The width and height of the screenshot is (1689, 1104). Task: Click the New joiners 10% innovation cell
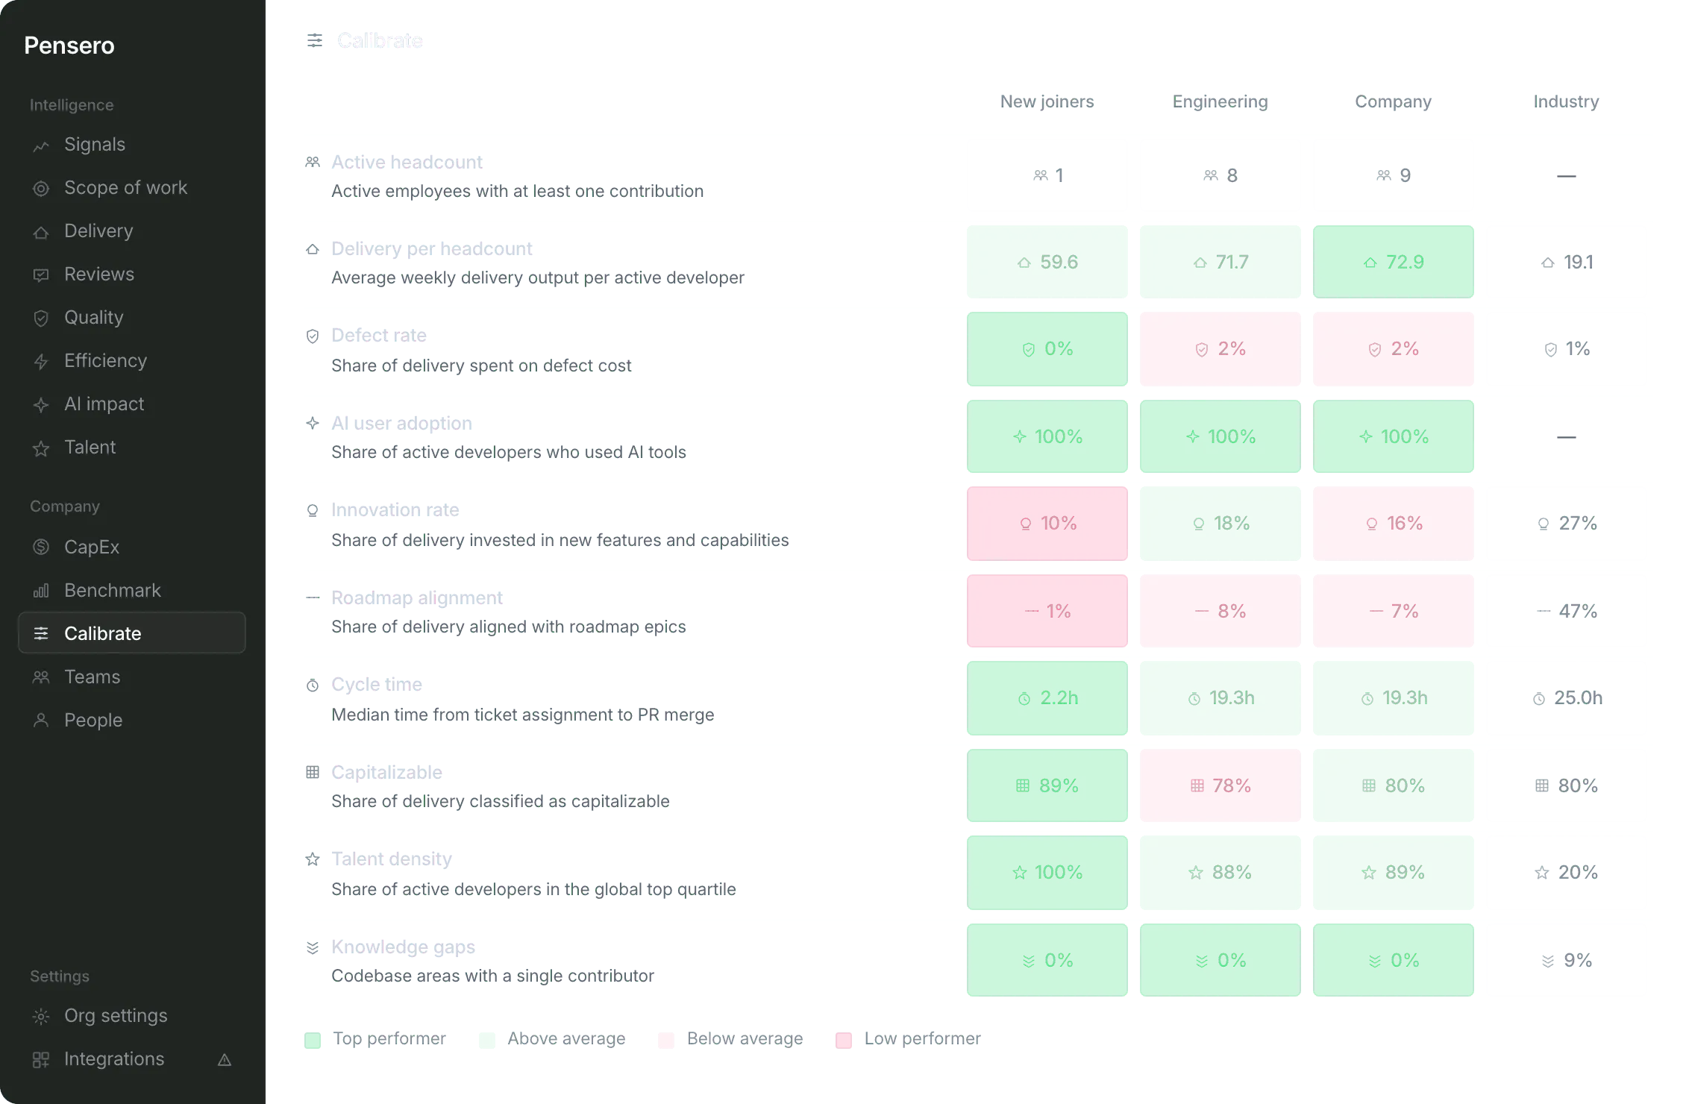(x=1047, y=523)
